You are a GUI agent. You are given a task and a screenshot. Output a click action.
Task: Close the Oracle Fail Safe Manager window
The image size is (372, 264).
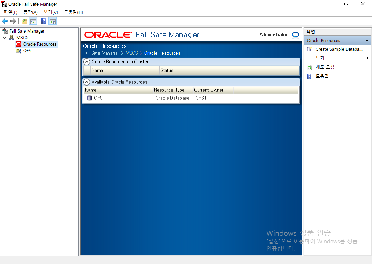(363, 4)
